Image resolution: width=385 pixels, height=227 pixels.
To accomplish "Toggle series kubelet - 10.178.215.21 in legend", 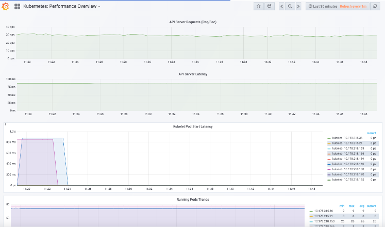I will point(347,143).
